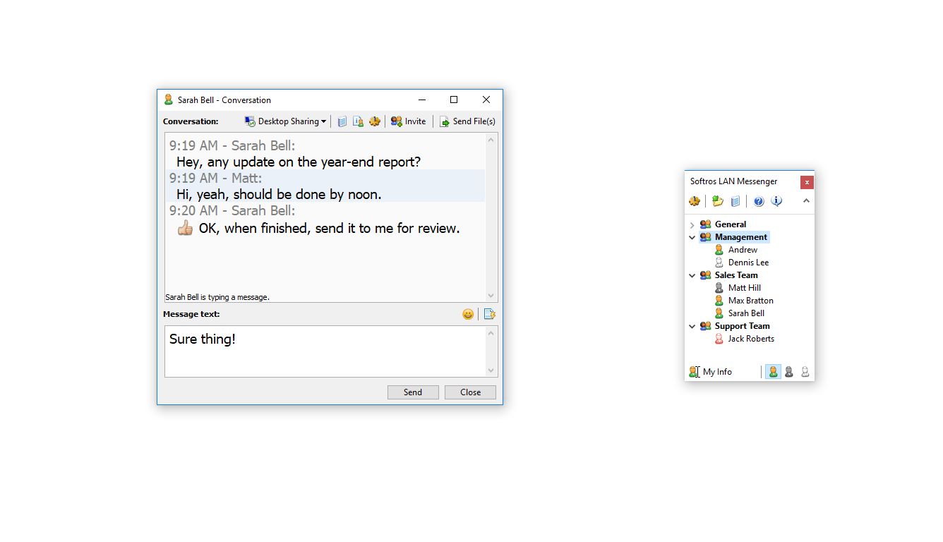
Task: Toggle the offline status icon at bottom
Action: 805,371
